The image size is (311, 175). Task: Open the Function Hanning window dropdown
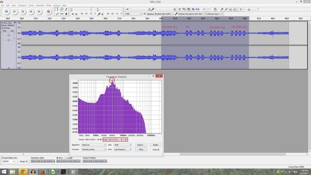[x=94, y=150]
